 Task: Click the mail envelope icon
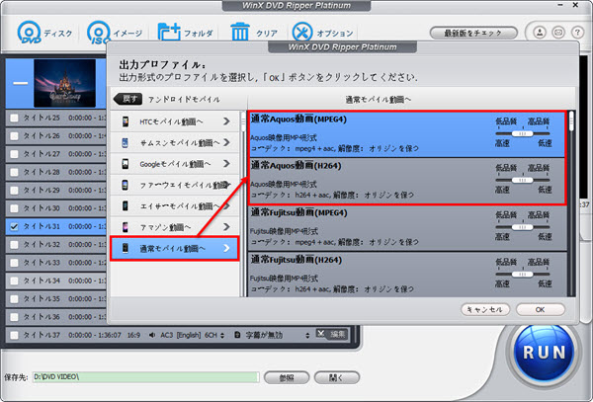click(558, 33)
